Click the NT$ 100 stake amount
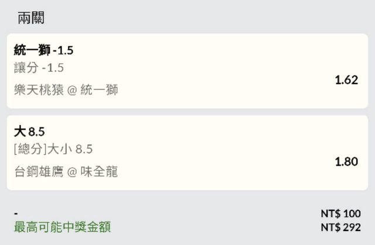This screenshot has height=245, width=375. click(340, 213)
